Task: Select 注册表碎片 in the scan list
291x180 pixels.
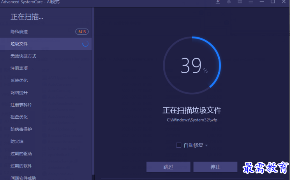Action: coord(46,105)
